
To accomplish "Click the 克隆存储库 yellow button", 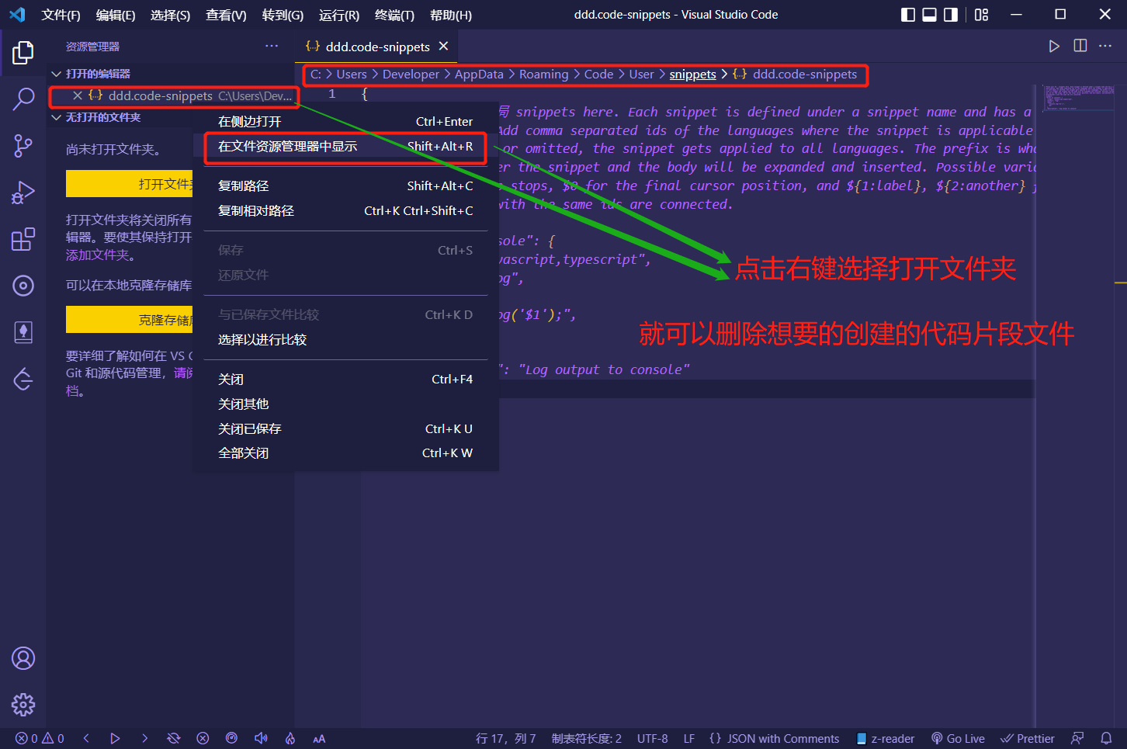I will (130, 320).
